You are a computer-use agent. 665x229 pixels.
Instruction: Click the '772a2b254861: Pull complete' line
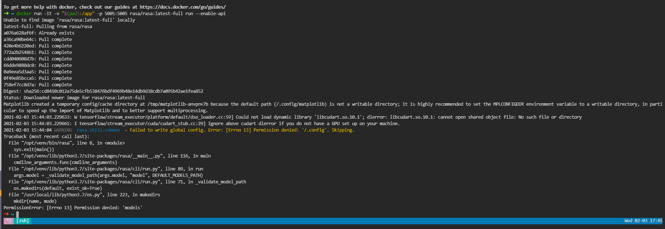[x=38, y=52]
